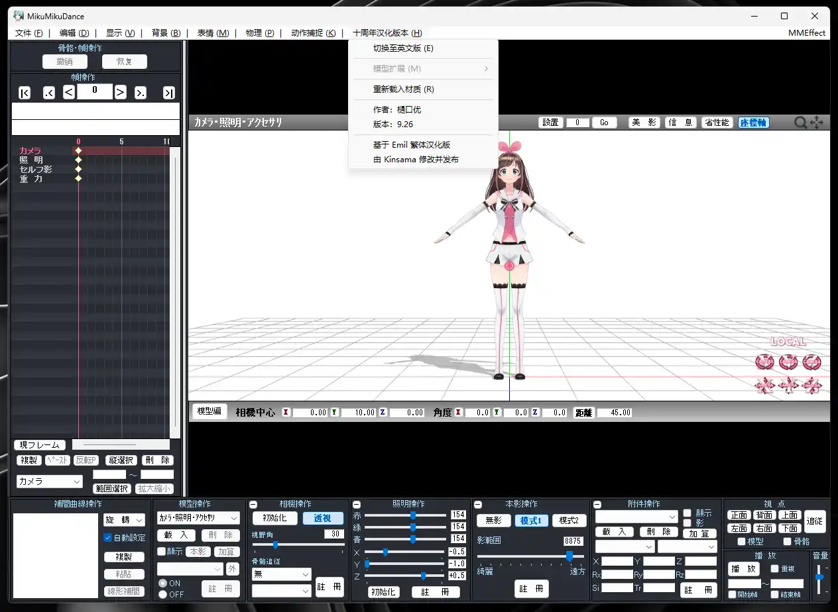The image size is (838, 612).
Task: Jump to last frame button >|
Action: [169, 93]
